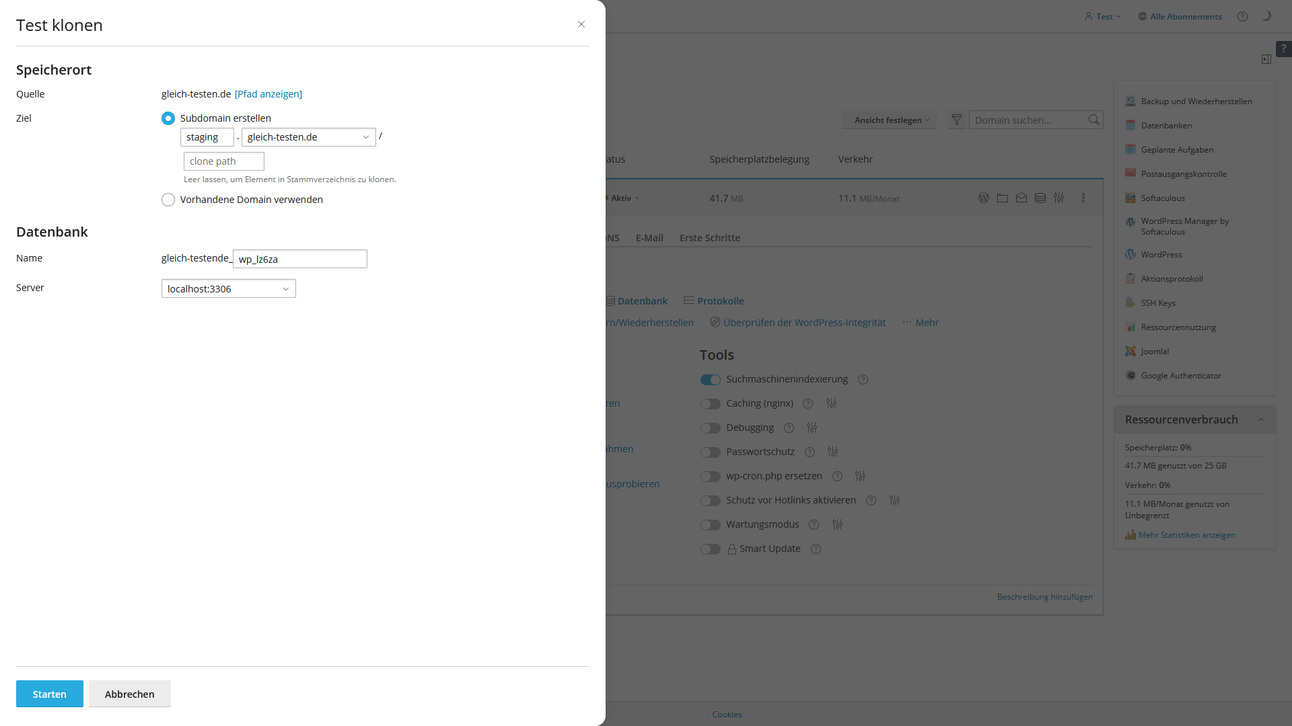This screenshot has width=1292, height=726.
Task: Enable the Wartungsmodus toggle
Action: point(710,525)
